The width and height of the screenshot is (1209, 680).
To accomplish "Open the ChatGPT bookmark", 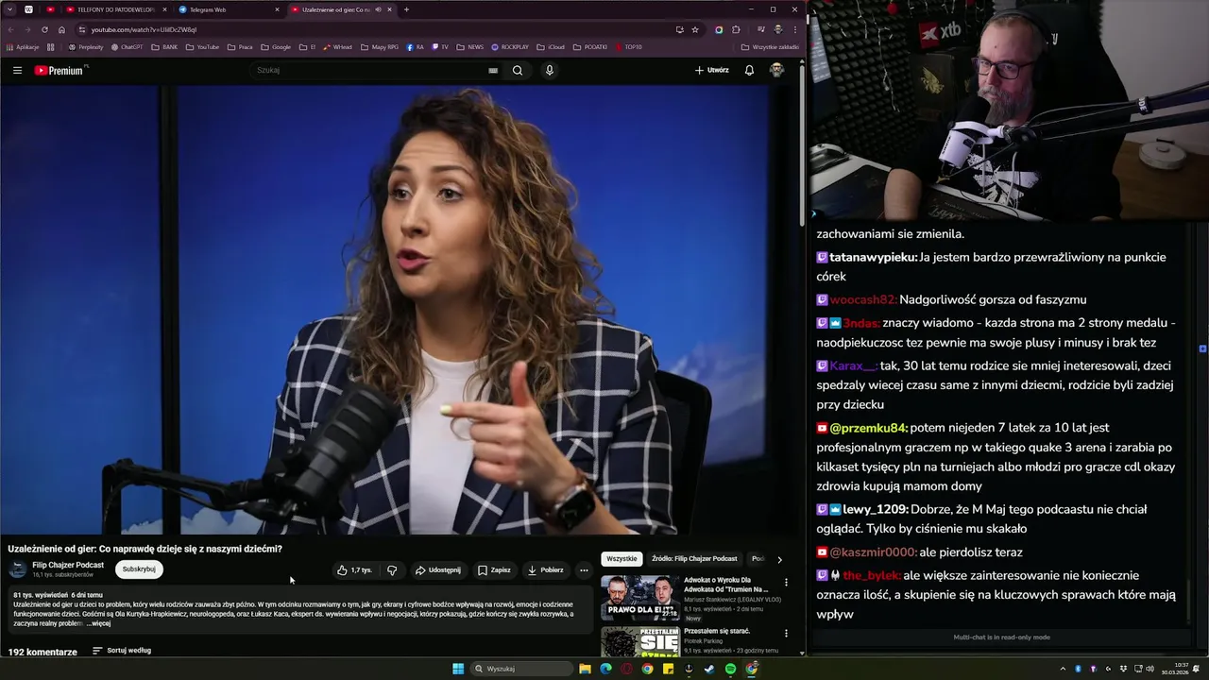I will pos(127,46).
